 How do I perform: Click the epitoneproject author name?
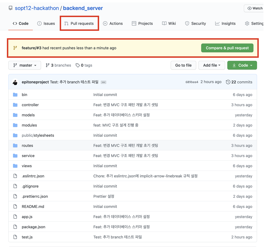click(x=35, y=82)
